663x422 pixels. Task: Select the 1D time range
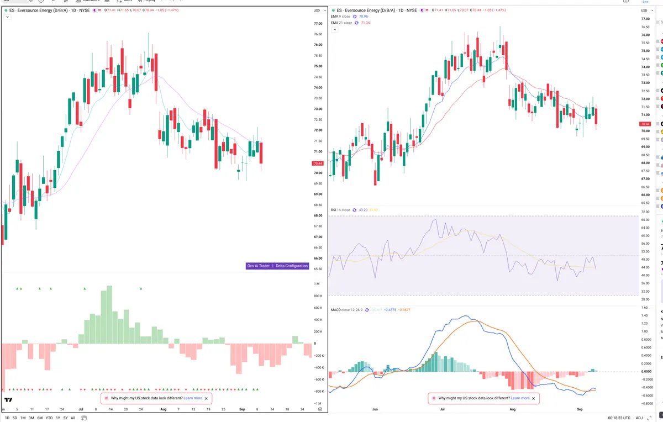(7, 418)
